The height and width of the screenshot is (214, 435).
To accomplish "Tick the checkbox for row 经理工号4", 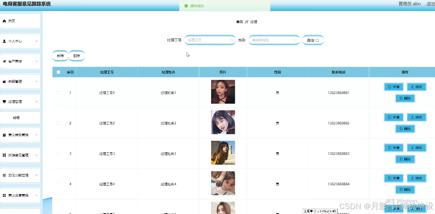I will click(x=58, y=184).
